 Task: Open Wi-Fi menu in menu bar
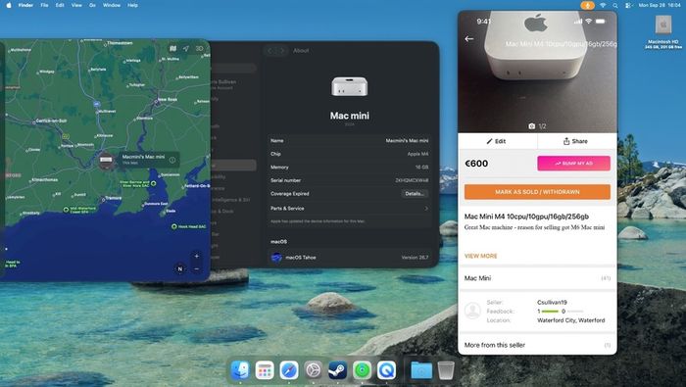click(603, 5)
